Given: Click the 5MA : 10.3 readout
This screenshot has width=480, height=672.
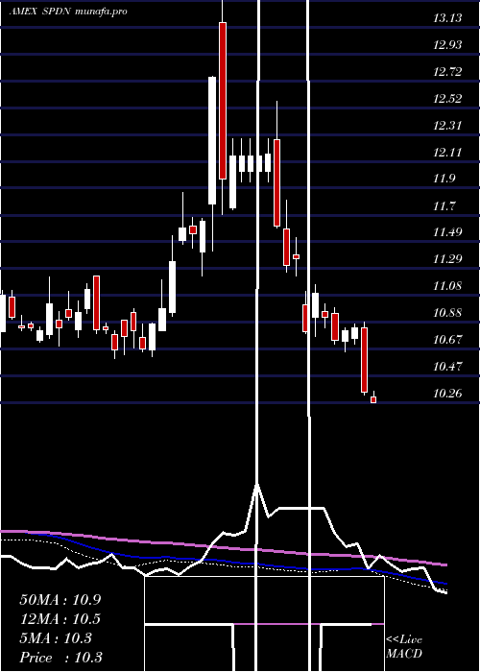Looking at the screenshot, I should pos(56,638).
